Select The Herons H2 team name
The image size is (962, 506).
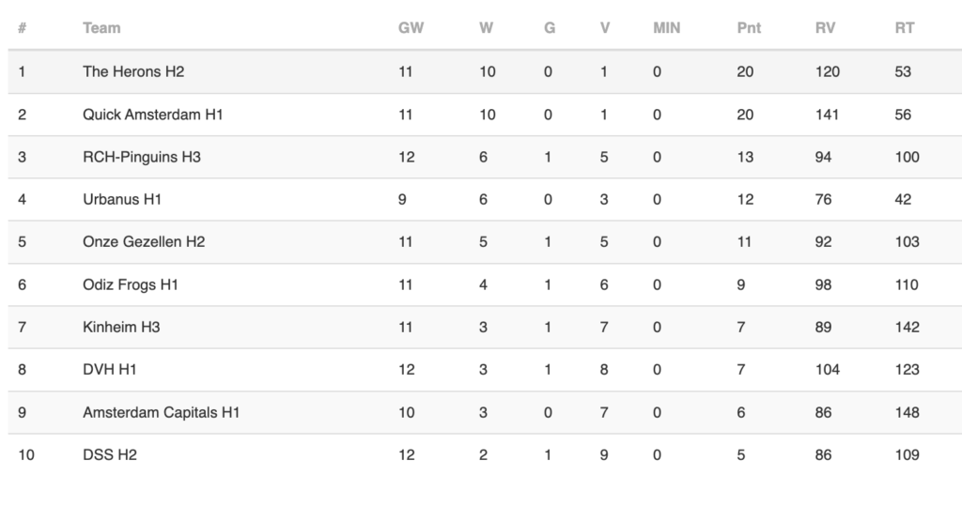click(x=133, y=71)
